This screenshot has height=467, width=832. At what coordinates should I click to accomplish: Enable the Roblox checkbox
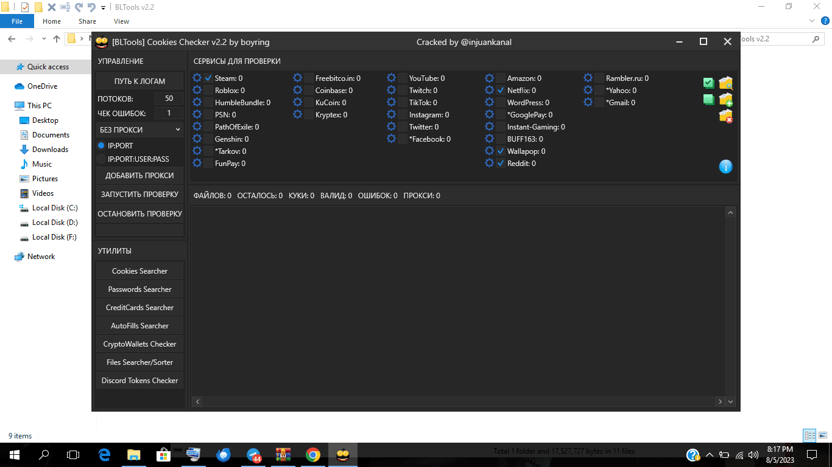(208, 90)
